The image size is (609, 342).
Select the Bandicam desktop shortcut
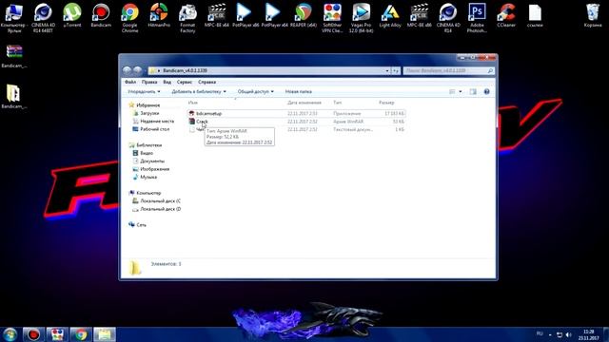101,15
